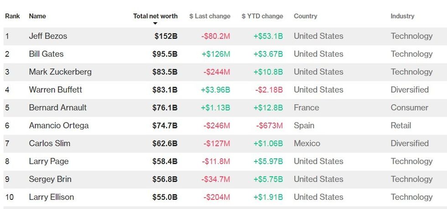Select the Industry column header
This screenshot has height=209, width=447.
[402, 16]
